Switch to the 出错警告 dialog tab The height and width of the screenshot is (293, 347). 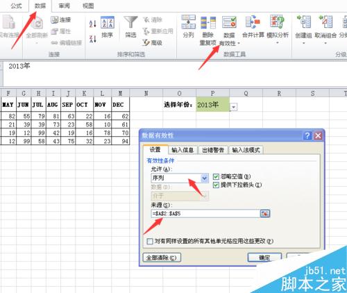[x=213, y=150]
